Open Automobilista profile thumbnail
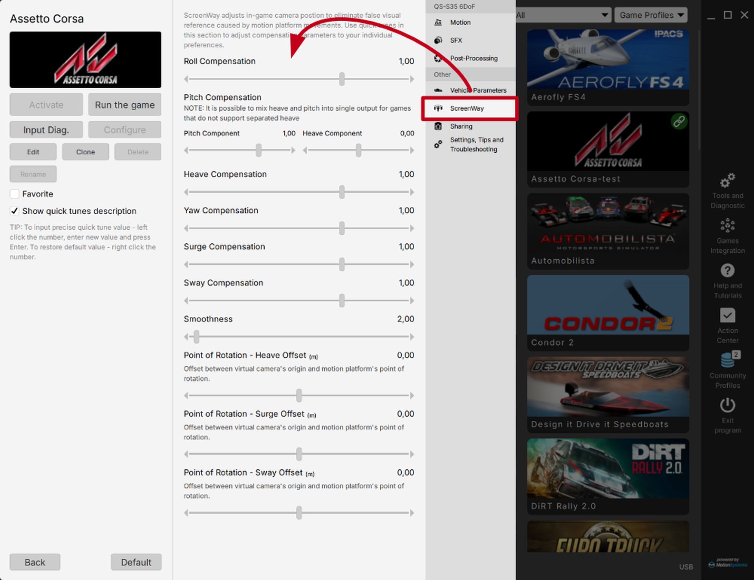This screenshot has width=754, height=580. 608,223
